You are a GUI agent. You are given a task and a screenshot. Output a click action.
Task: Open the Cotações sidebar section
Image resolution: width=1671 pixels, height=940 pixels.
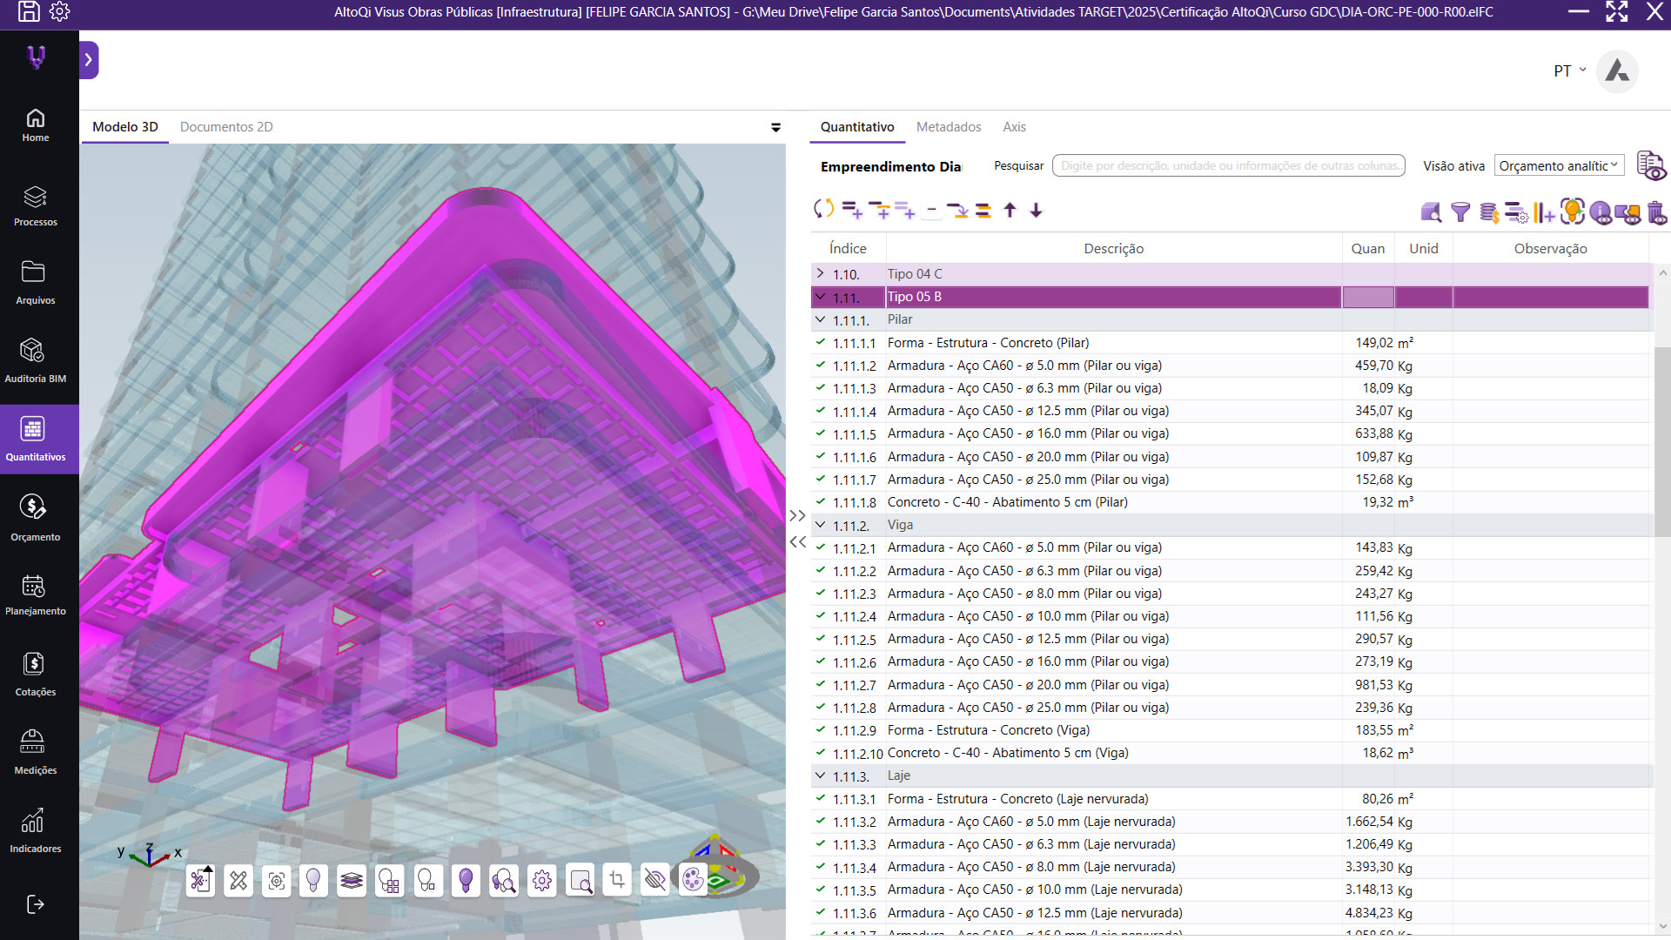click(35, 675)
